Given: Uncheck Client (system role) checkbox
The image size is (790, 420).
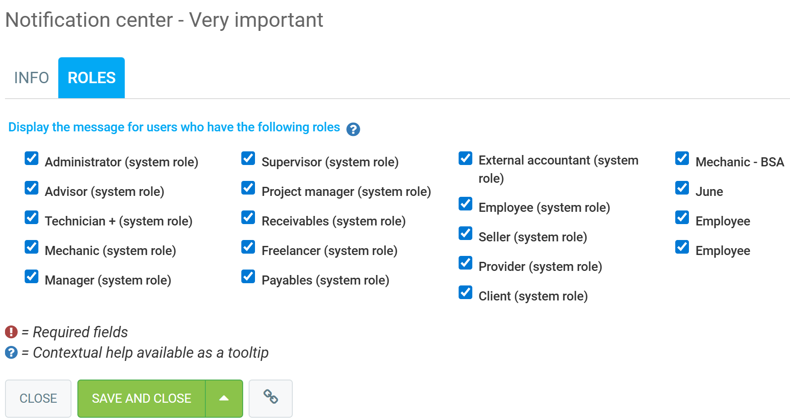Looking at the screenshot, I should (465, 293).
